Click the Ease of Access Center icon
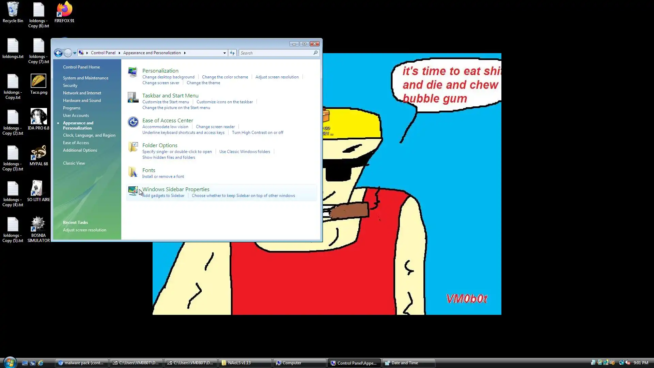The image size is (654, 368). [x=133, y=122]
